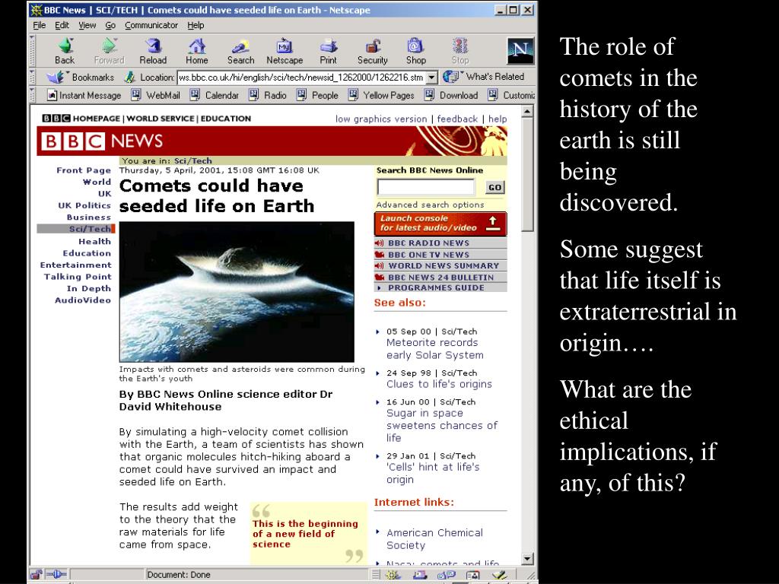
Task: Open the Entertainment section link
Action: [x=75, y=265]
